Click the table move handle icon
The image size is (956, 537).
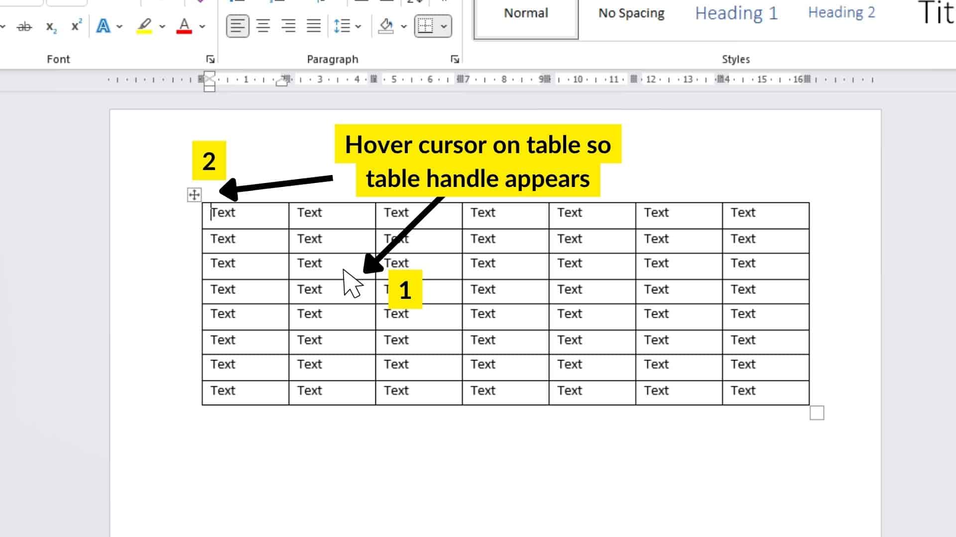(x=194, y=195)
